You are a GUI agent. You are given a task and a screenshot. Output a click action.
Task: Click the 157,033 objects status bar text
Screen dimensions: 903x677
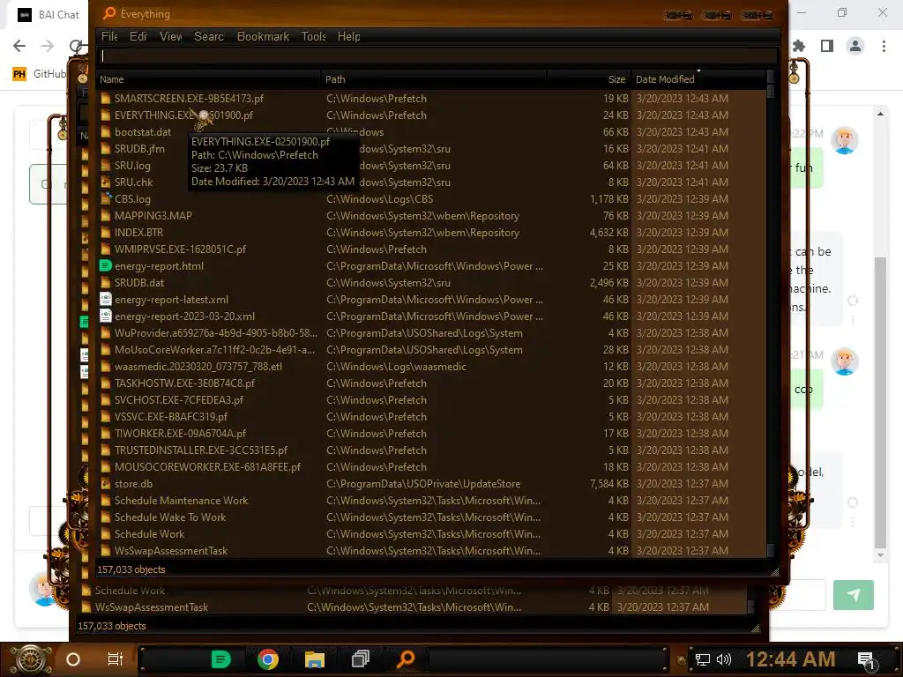click(131, 569)
